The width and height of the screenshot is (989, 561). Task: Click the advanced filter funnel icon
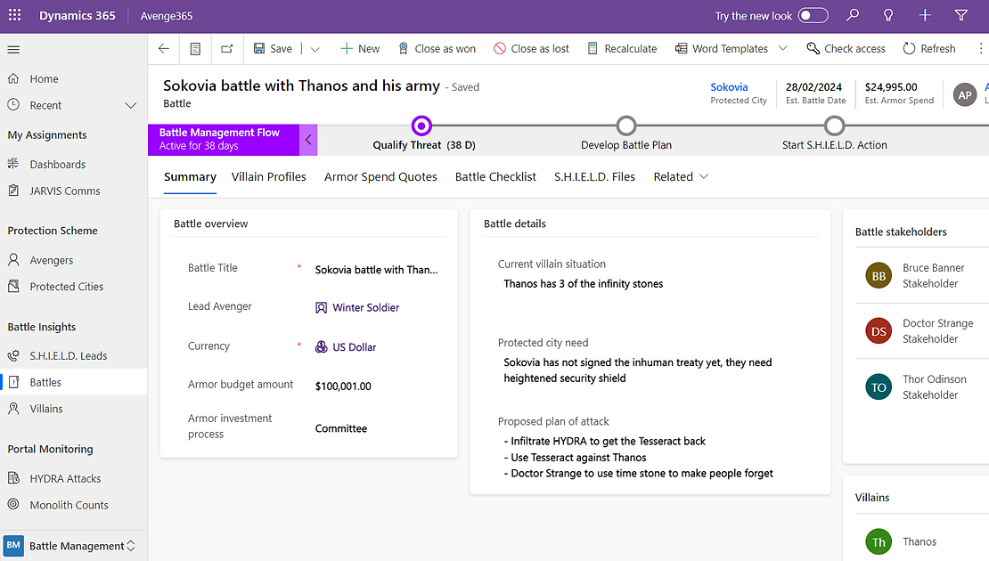point(961,15)
